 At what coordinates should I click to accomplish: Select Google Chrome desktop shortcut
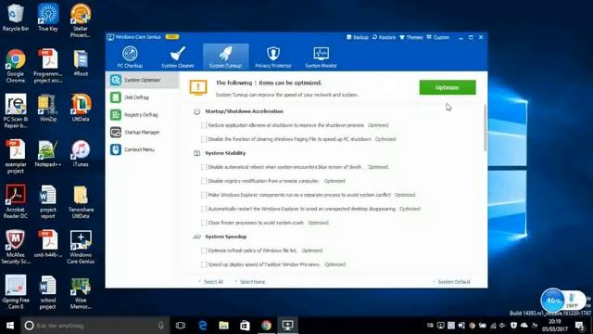click(16, 66)
